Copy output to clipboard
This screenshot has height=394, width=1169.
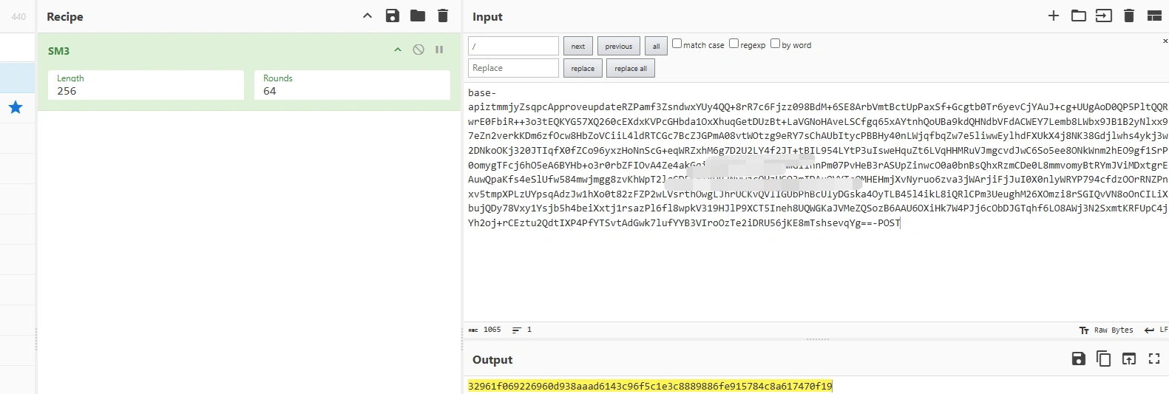[x=1104, y=359]
